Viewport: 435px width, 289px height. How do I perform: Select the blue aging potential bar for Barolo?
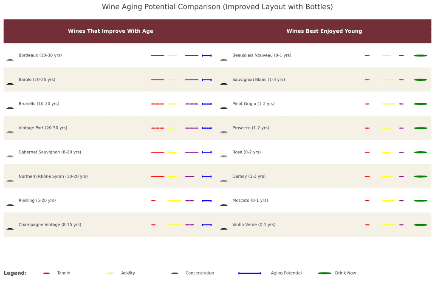pos(207,80)
